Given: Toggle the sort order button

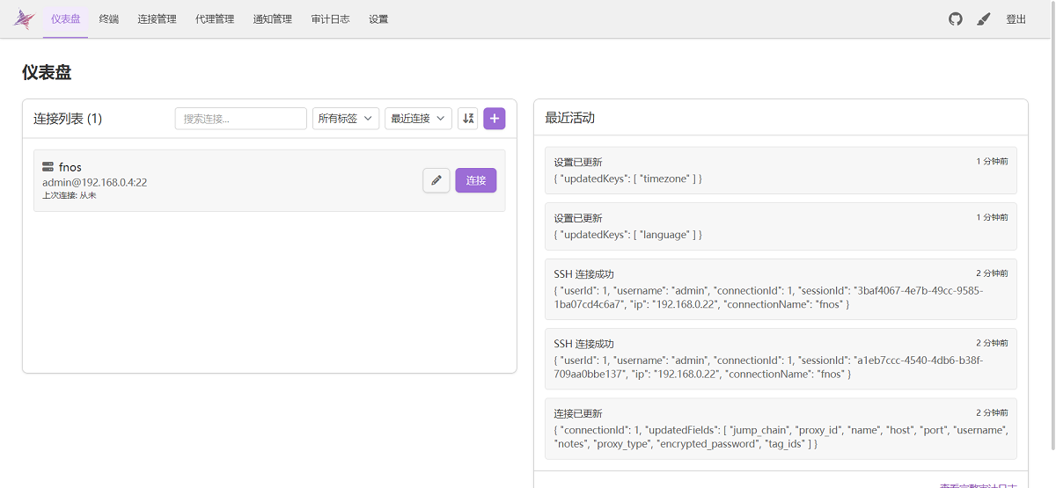Looking at the screenshot, I should 467,119.
